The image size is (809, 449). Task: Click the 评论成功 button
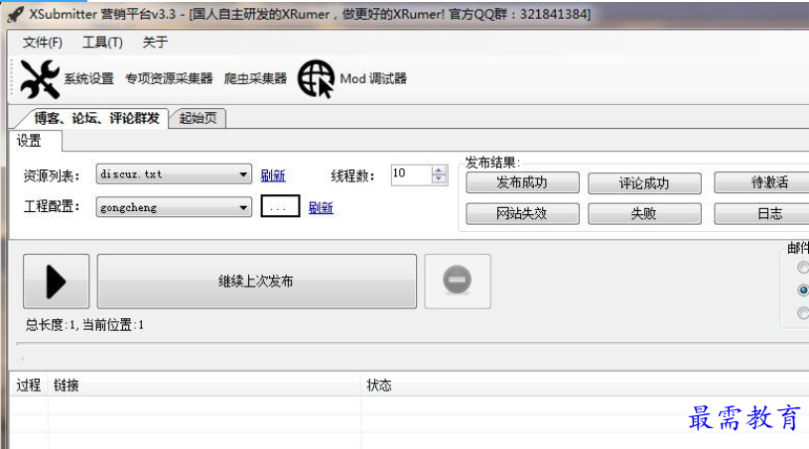click(644, 182)
